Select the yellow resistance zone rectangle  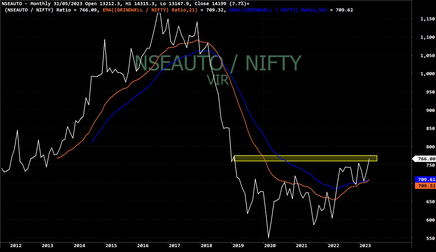(x=306, y=158)
